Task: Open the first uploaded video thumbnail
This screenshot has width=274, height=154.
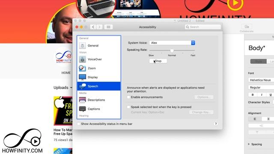Action: tap(63, 111)
